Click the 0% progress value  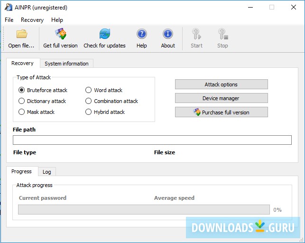277,210
